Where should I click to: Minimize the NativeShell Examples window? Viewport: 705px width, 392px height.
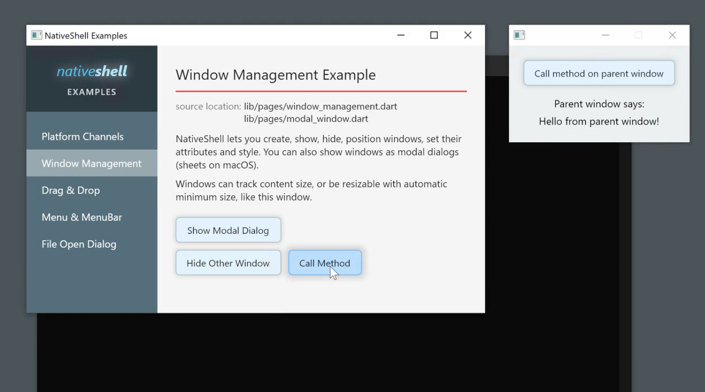tap(401, 35)
